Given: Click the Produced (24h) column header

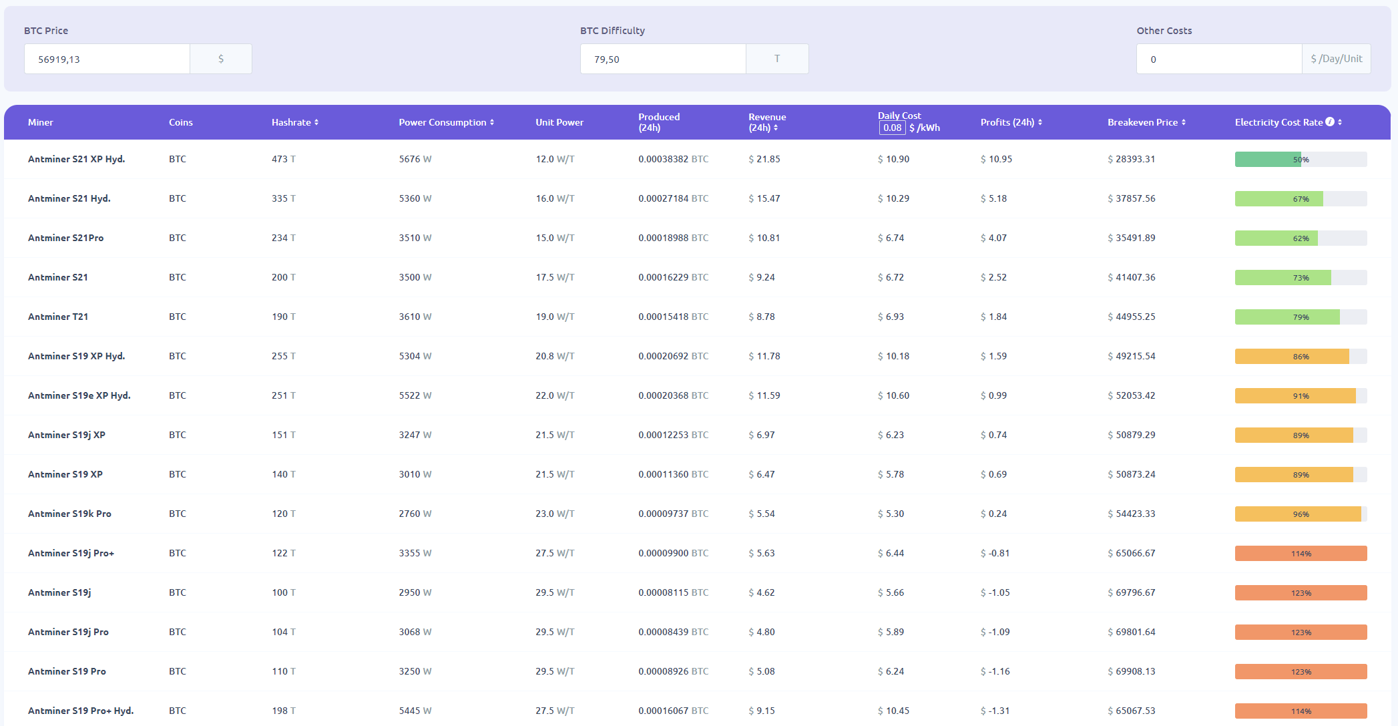Looking at the screenshot, I should pos(659,122).
